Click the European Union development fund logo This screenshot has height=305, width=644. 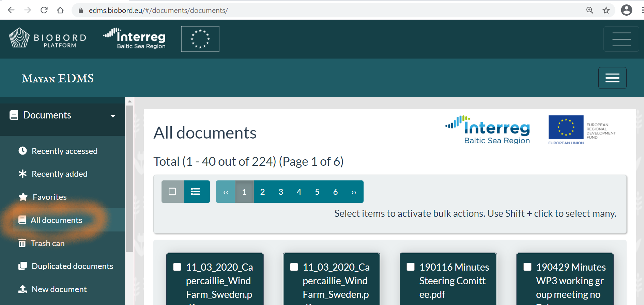(582, 130)
